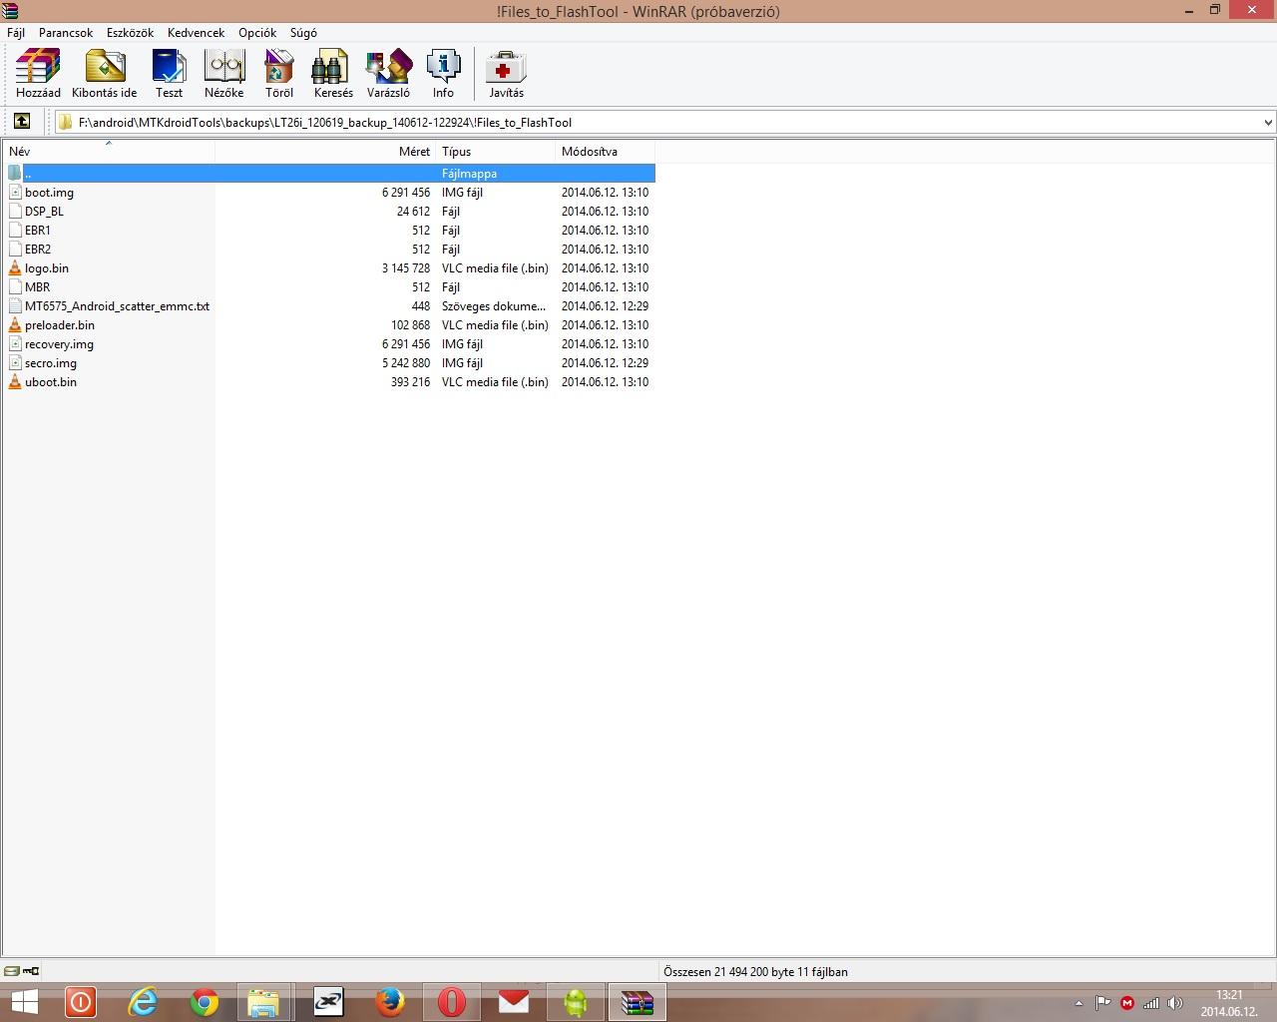Click the key password icon in status bar

tap(31, 971)
